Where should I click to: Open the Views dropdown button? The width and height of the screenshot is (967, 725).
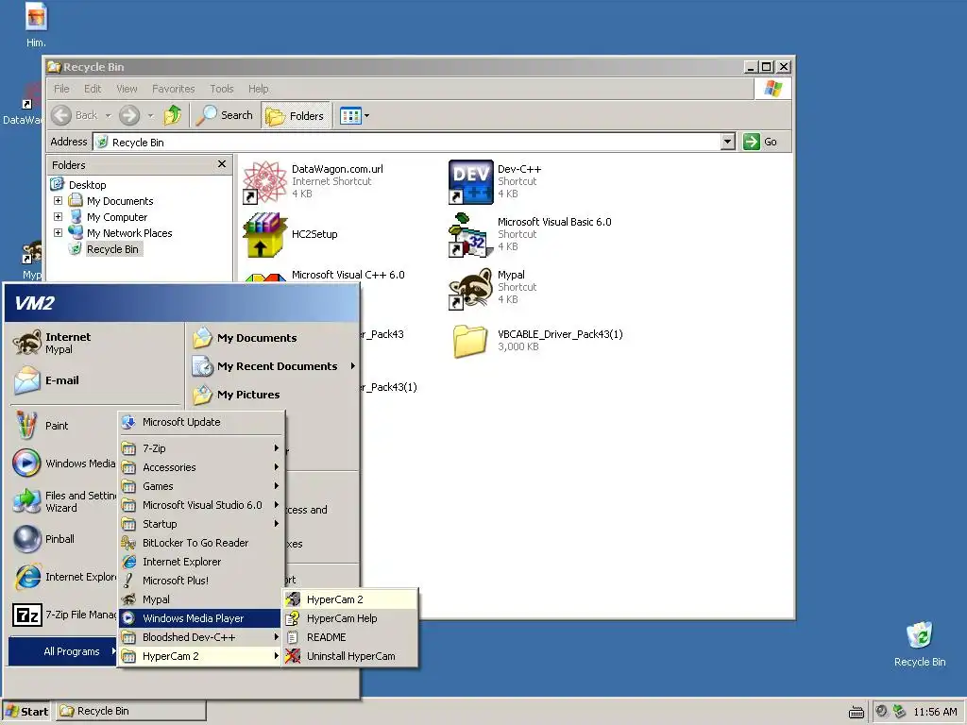click(355, 115)
